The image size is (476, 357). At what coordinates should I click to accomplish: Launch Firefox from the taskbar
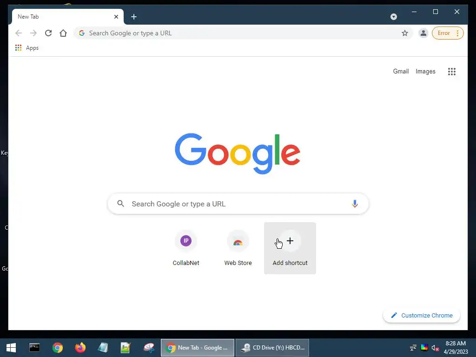tap(80, 348)
